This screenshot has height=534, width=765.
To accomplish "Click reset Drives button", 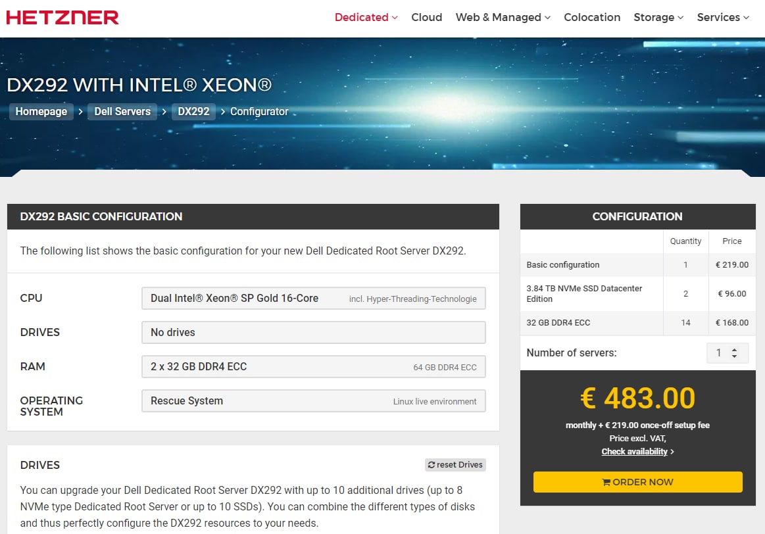I will [x=455, y=465].
